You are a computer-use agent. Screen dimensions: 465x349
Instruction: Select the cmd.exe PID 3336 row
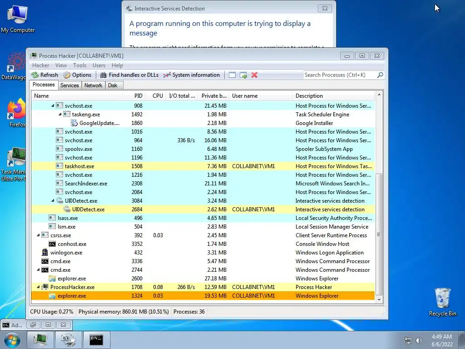coord(203,261)
